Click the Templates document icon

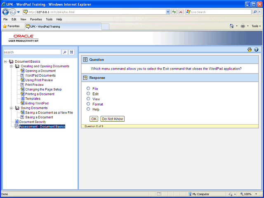(22, 99)
